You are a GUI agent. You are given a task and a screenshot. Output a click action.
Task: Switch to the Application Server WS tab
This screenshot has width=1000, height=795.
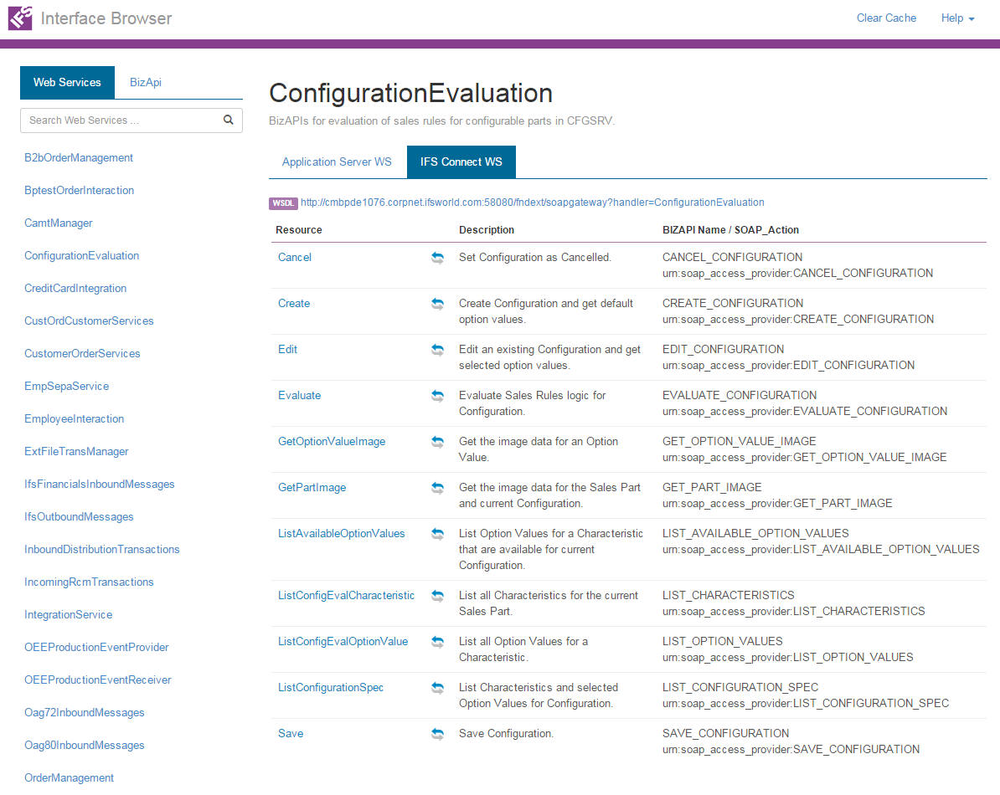pyautogui.click(x=337, y=162)
